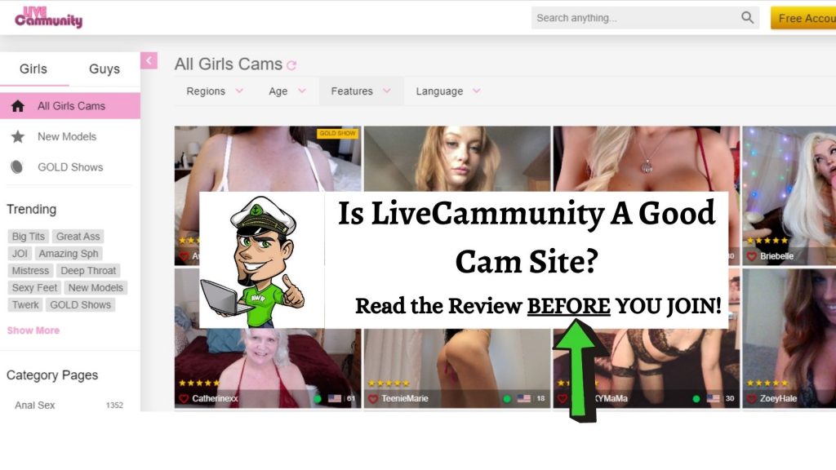Click the green online dot on TeenieMarie card
The height and width of the screenshot is (470, 836).
tap(507, 398)
